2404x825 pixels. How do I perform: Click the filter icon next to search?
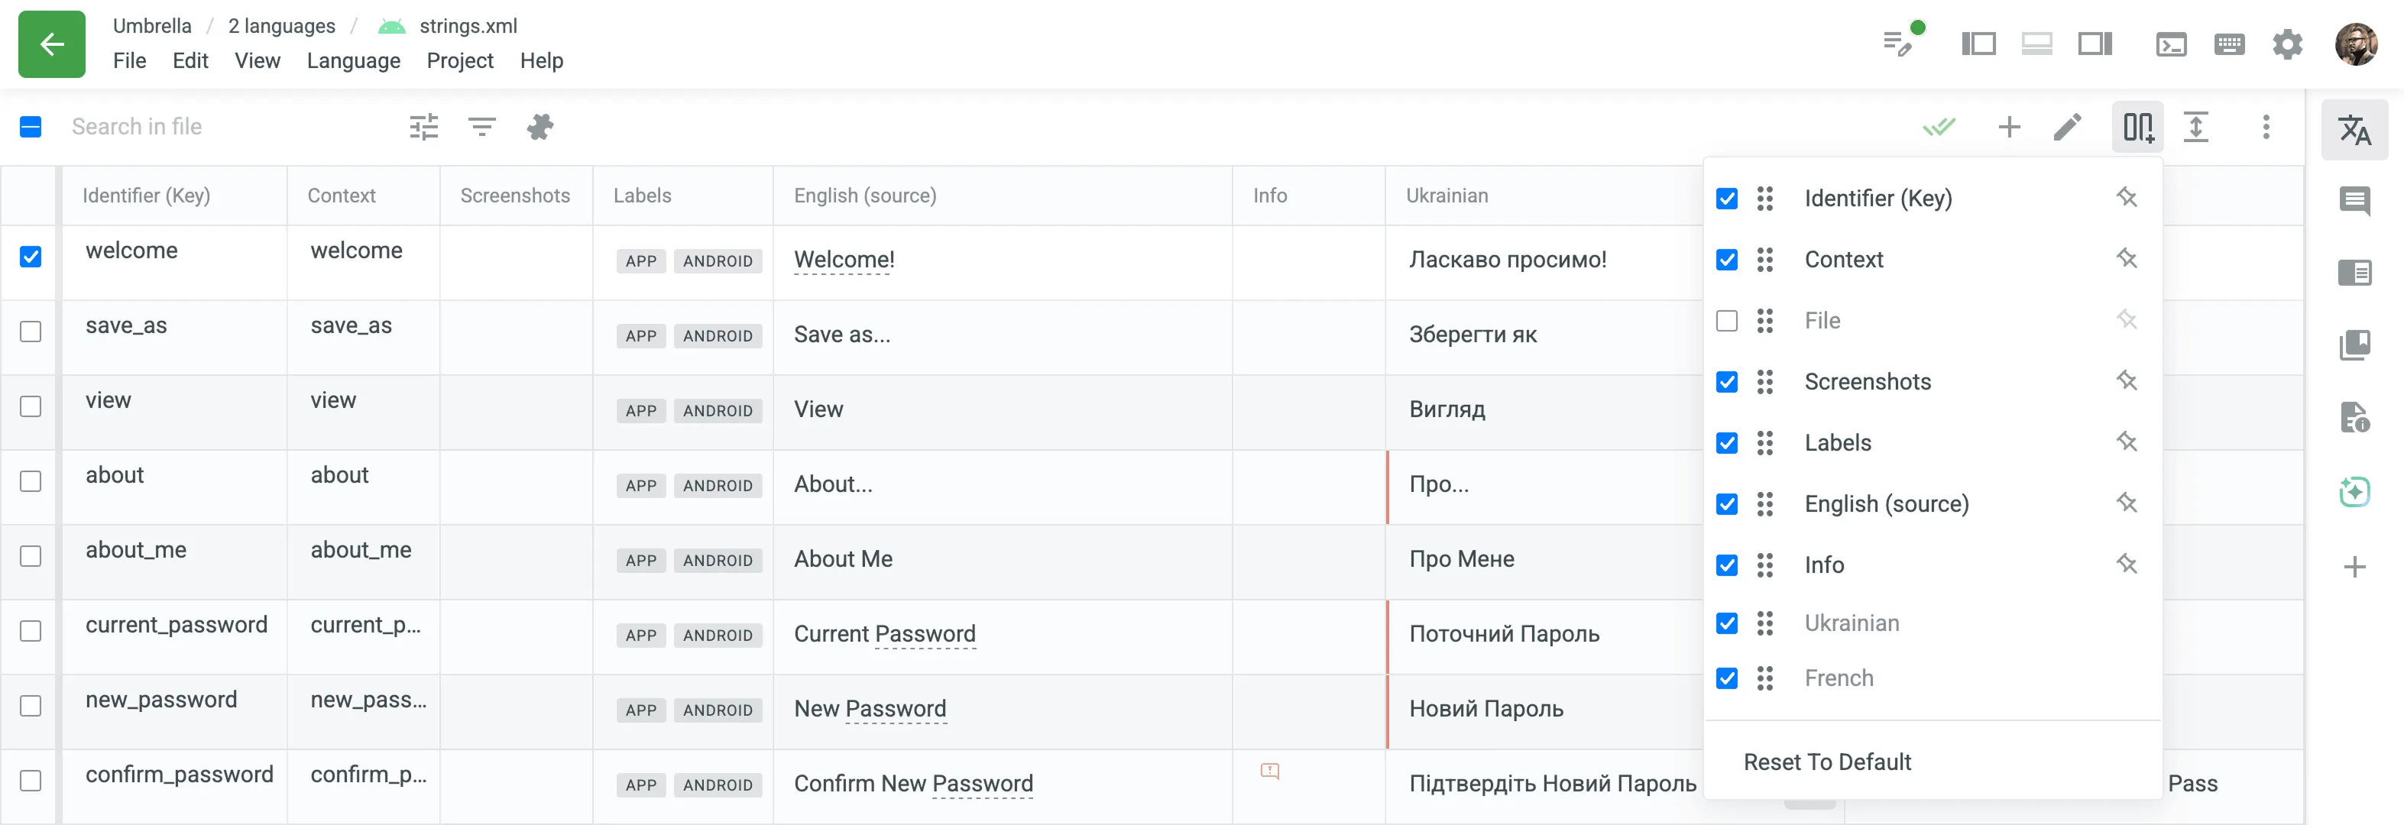(x=481, y=126)
